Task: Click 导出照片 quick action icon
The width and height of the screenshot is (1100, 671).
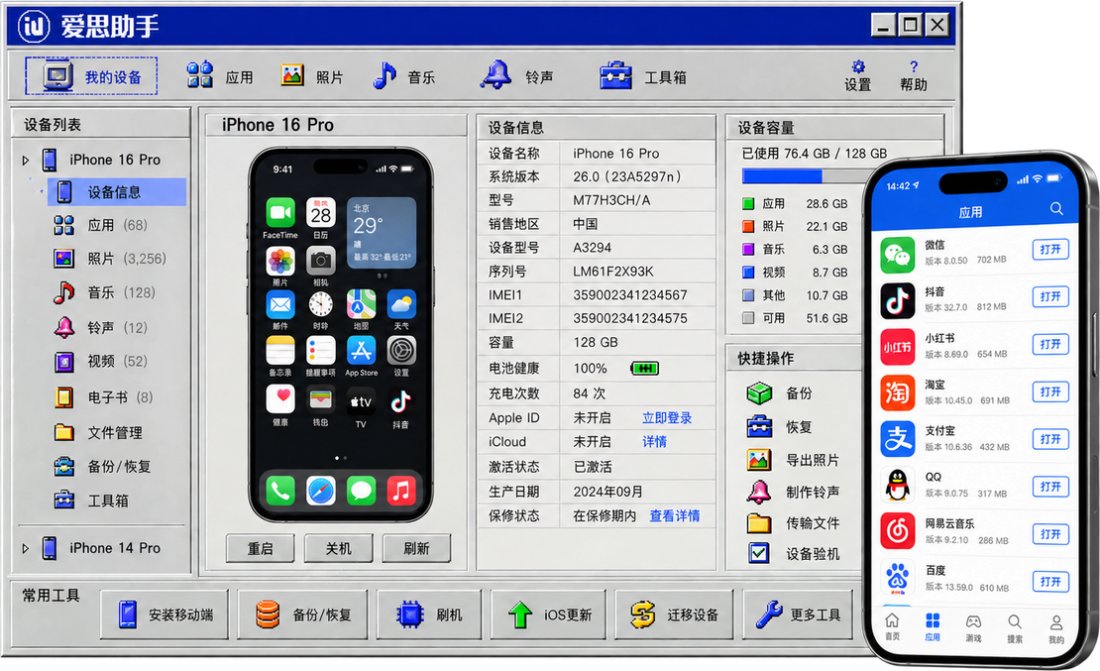Action: 759,461
